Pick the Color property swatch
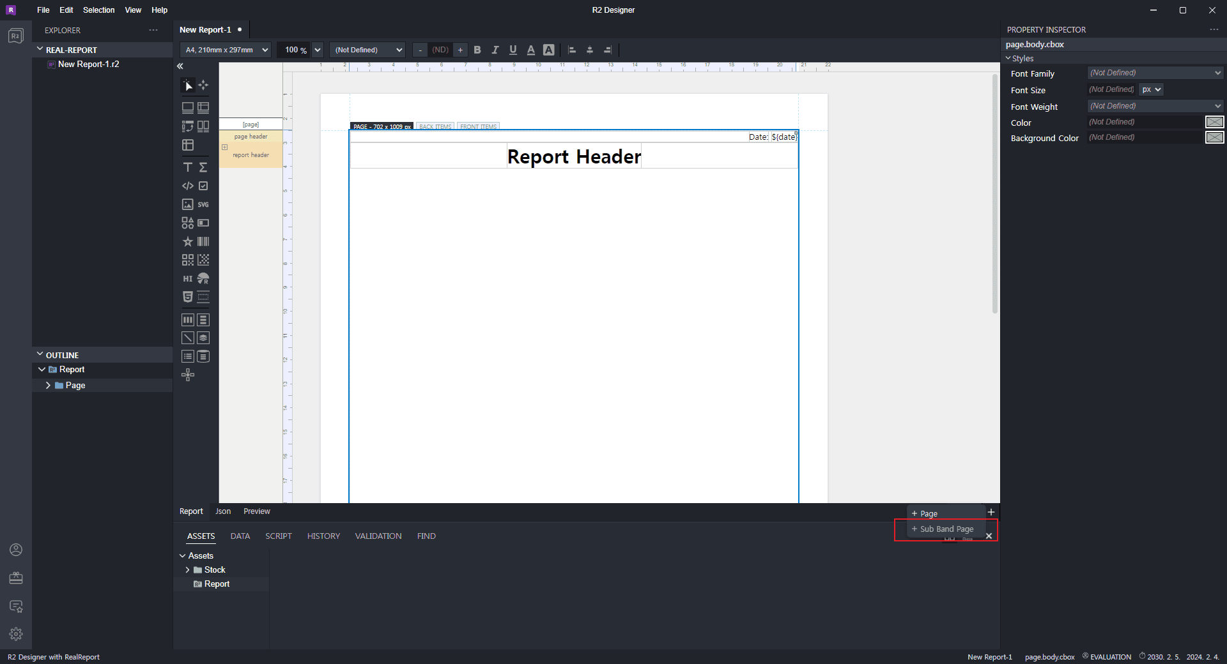 click(x=1214, y=122)
